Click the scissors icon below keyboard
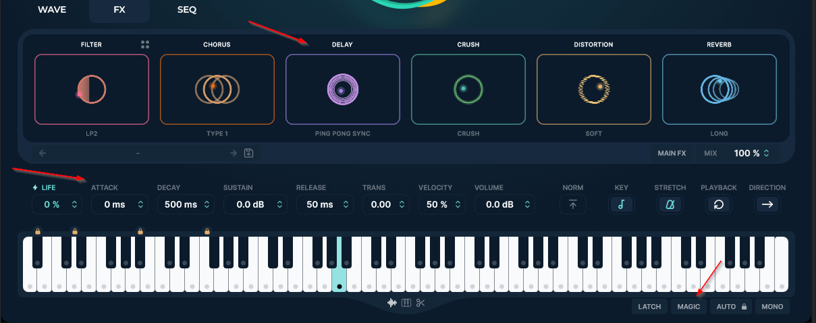The height and width of the screenshot is (323, 816). [420, 303]
